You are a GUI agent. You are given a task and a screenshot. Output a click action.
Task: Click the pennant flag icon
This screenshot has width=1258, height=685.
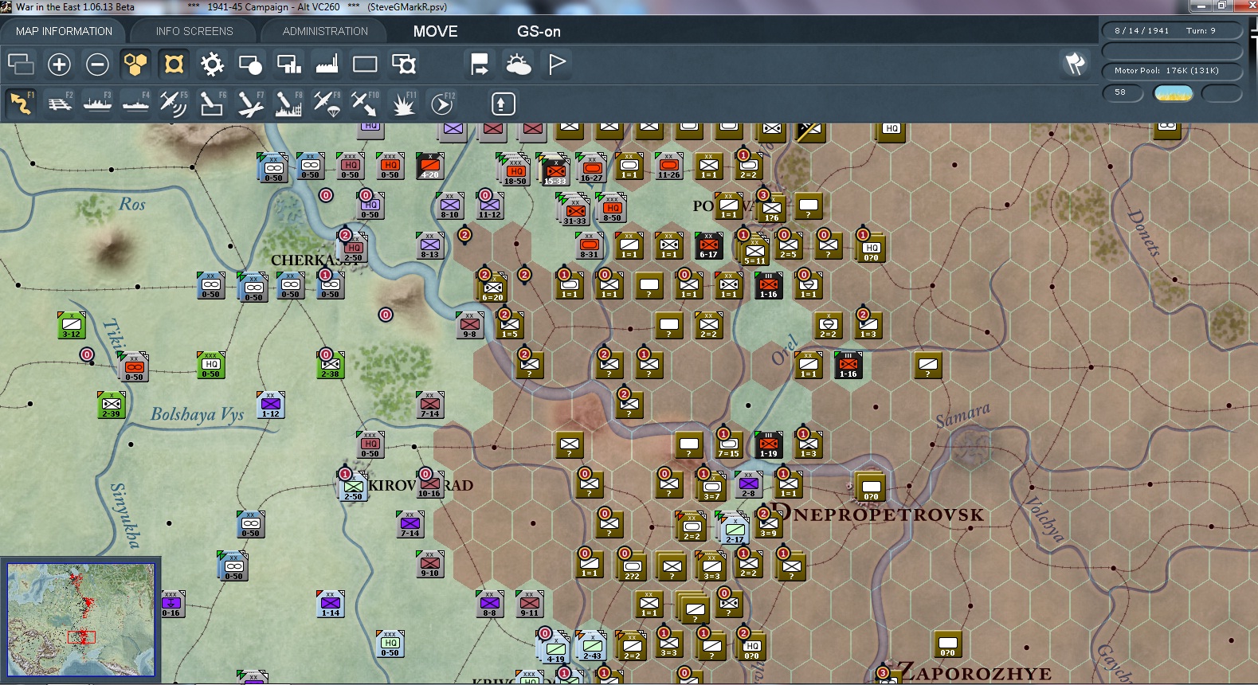(x=557, y=64)
